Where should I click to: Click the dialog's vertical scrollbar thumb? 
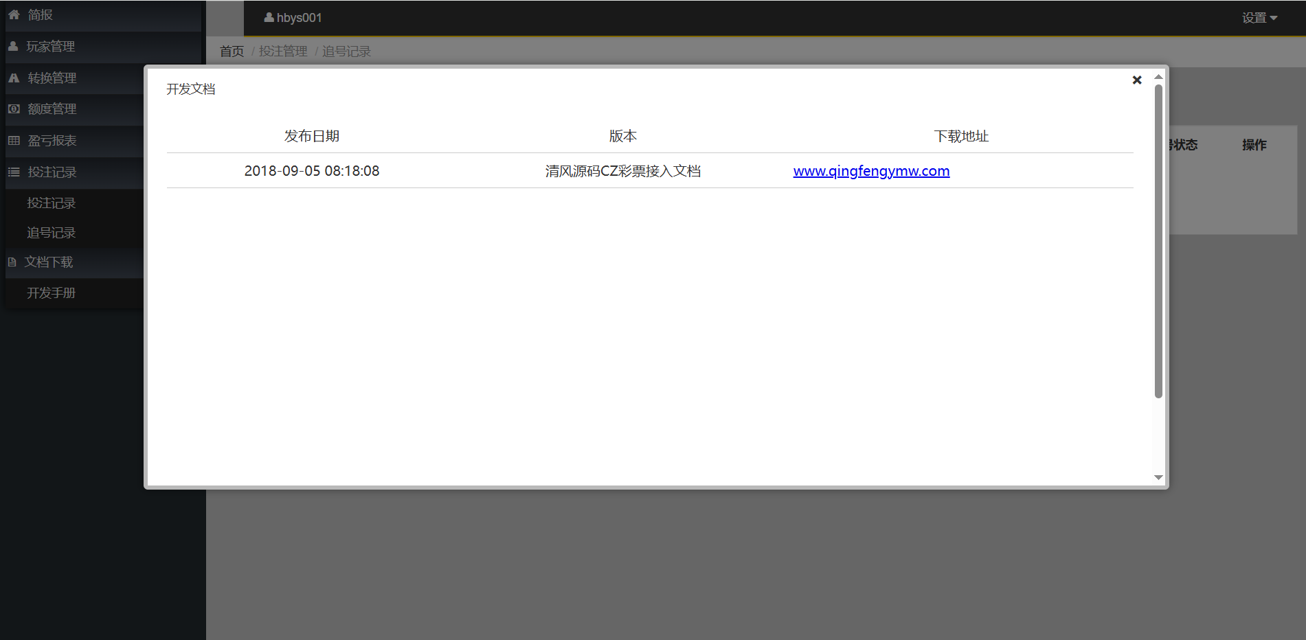(x=1158, y=240)
